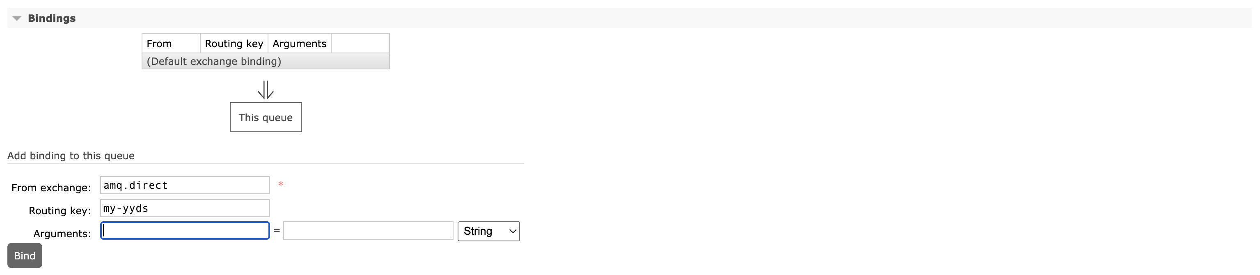Click the red required asterisk
Screen dimensions: 1260x275
(281, 184)
